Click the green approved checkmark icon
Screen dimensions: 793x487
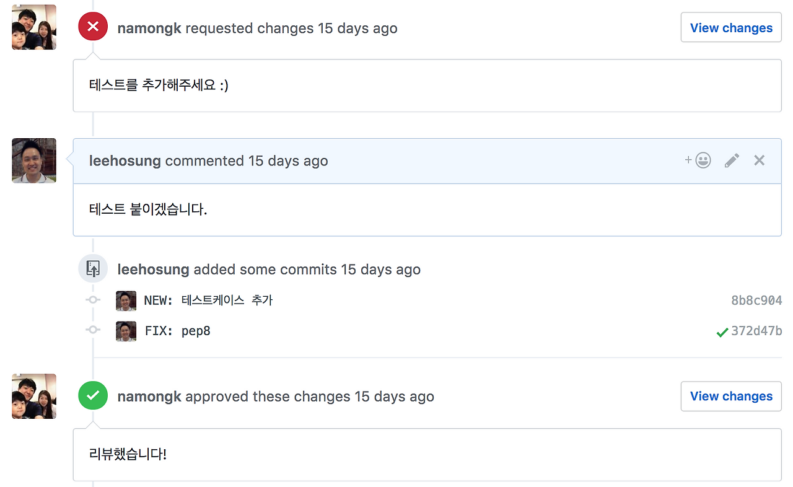pos(93,395)
